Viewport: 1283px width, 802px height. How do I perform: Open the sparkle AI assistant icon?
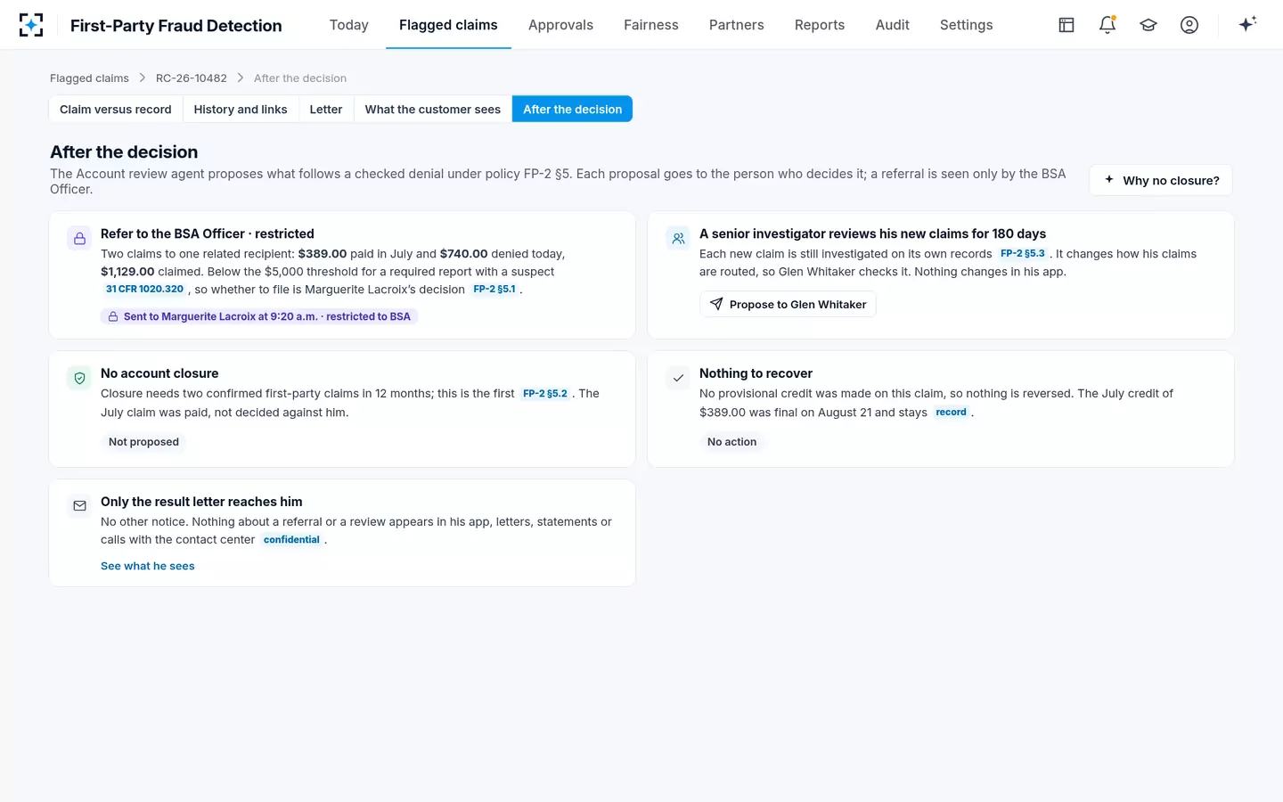pyautogui.click(x=1247, y=24)
